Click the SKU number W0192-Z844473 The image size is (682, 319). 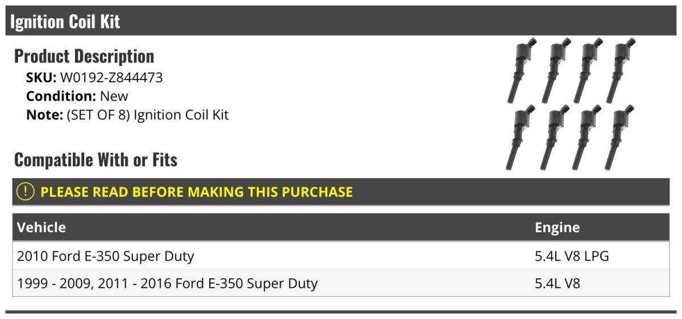click(x=111, y=78)
